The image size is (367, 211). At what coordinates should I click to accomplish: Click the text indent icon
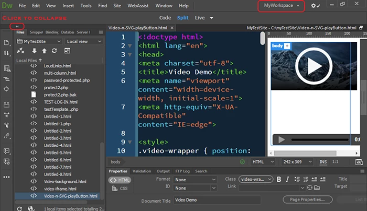(x=322, y=179)
